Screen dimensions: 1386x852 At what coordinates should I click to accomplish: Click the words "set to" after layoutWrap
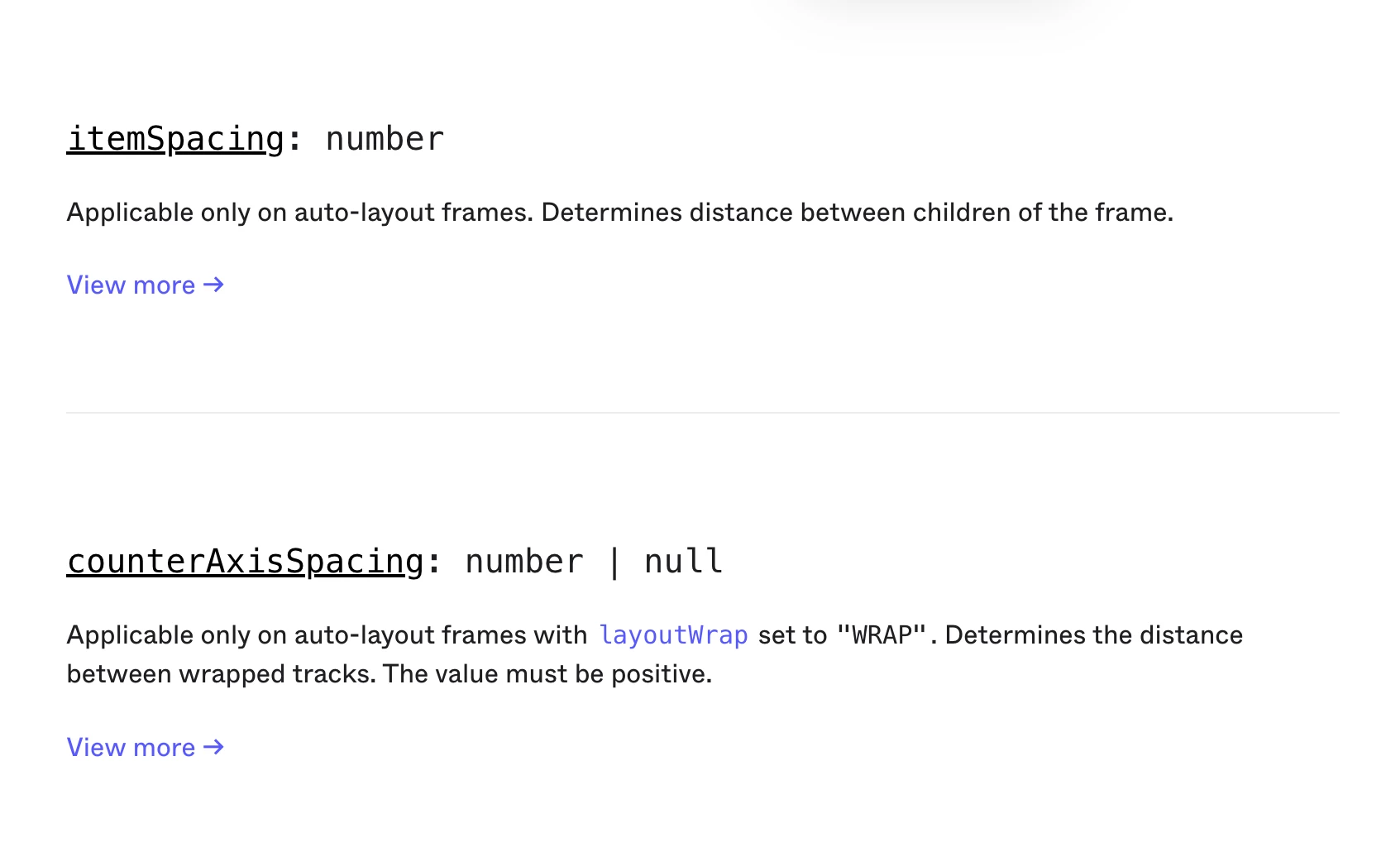792,635
